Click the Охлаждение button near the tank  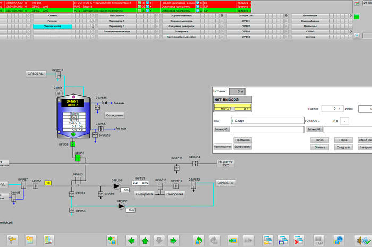point(114,115)
